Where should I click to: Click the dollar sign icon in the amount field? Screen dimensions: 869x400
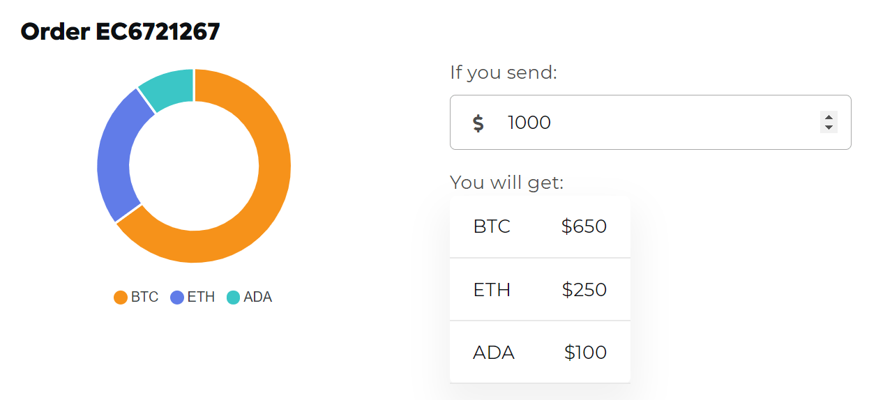coord(478,123)
